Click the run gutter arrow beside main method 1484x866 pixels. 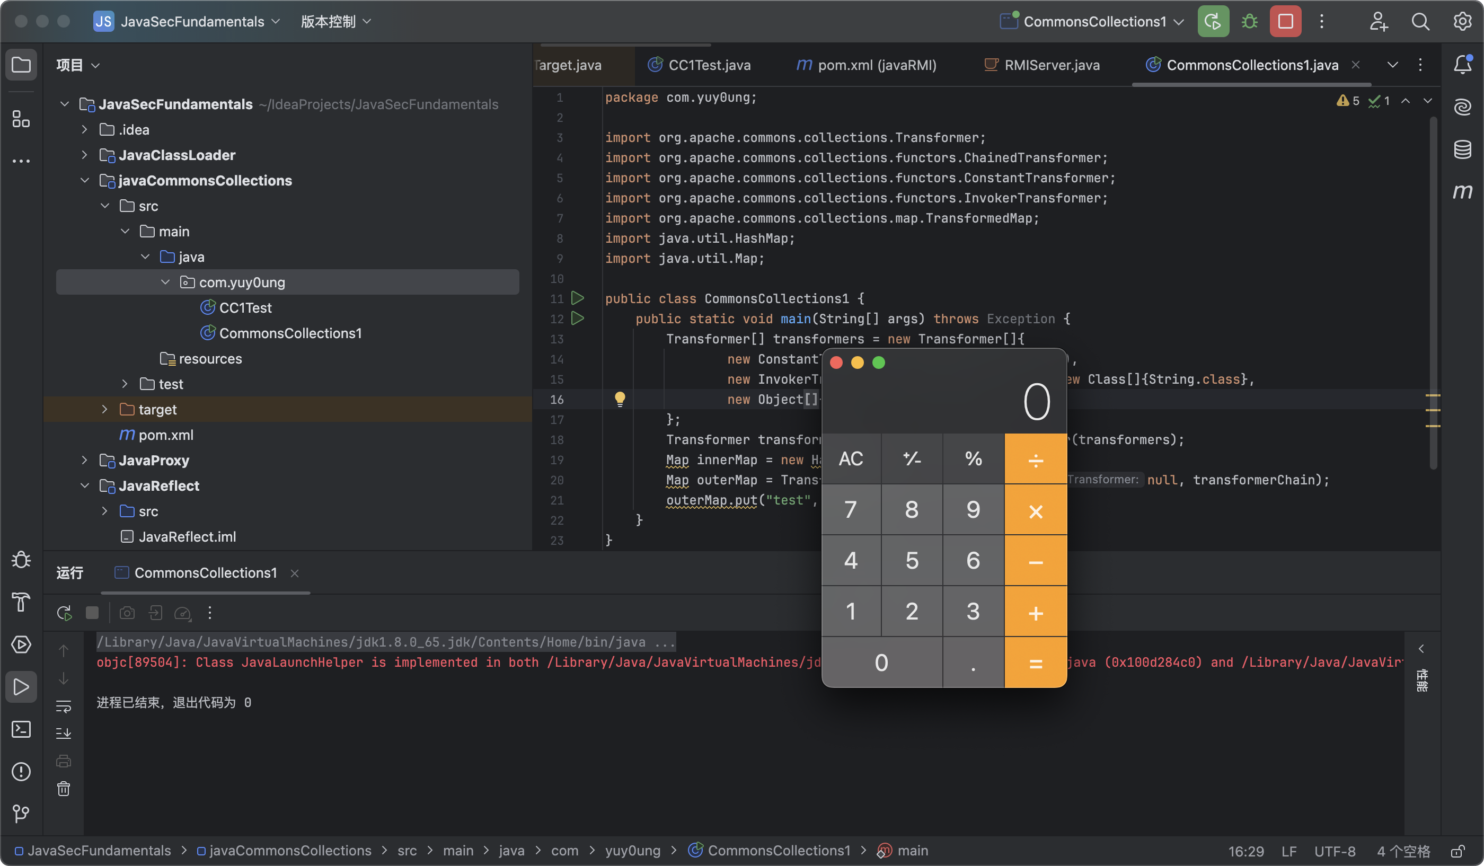point(578,319)
